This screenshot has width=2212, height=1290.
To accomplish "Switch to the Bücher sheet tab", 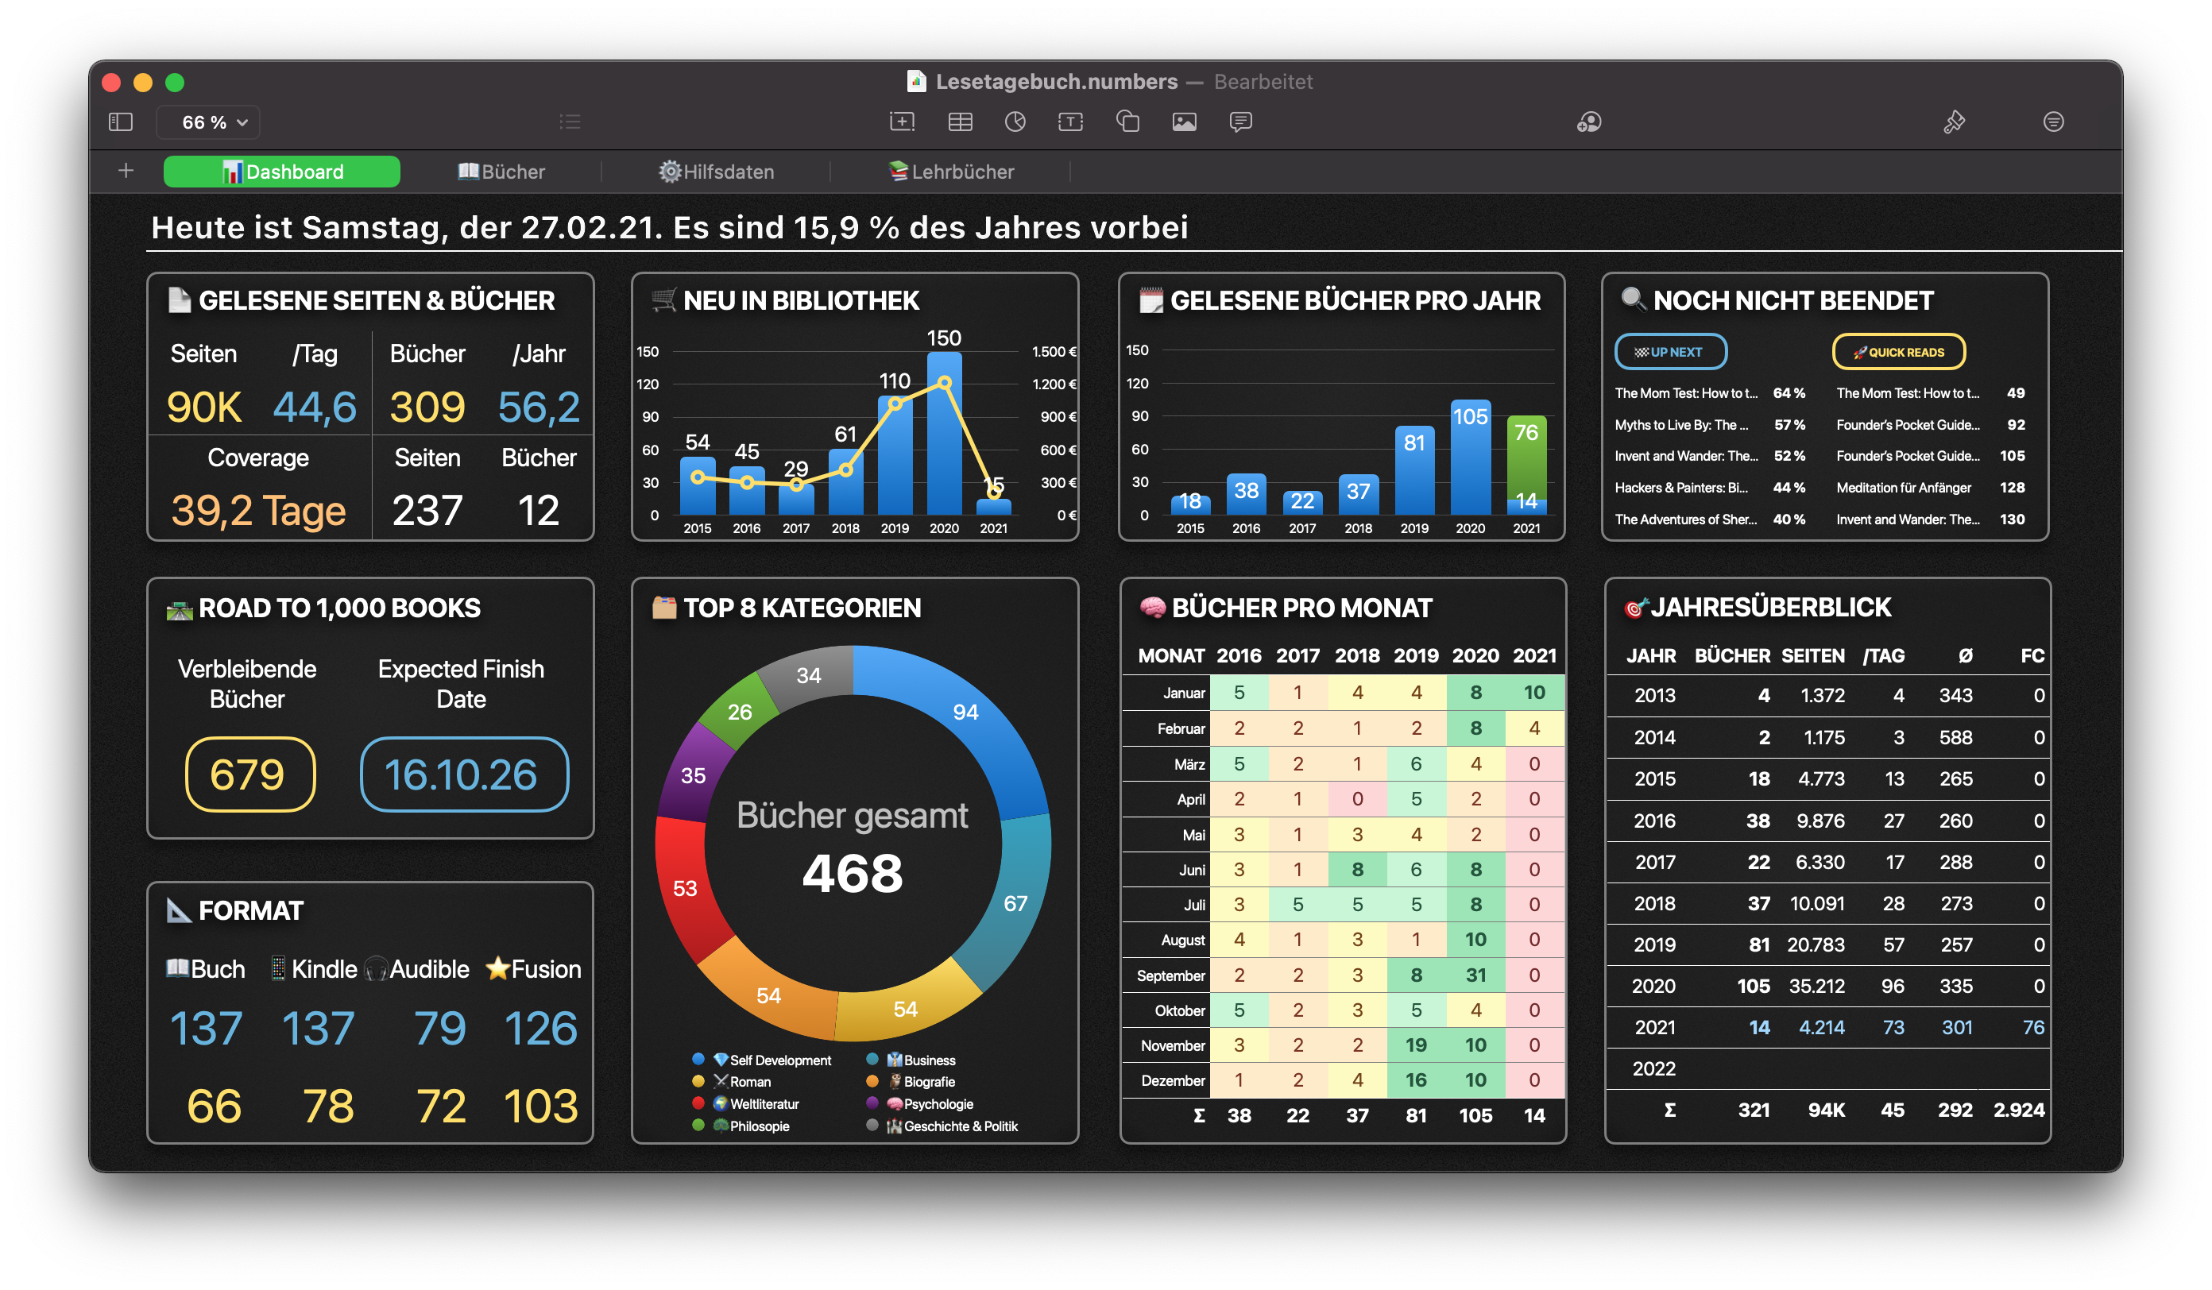I will [501, 171].
